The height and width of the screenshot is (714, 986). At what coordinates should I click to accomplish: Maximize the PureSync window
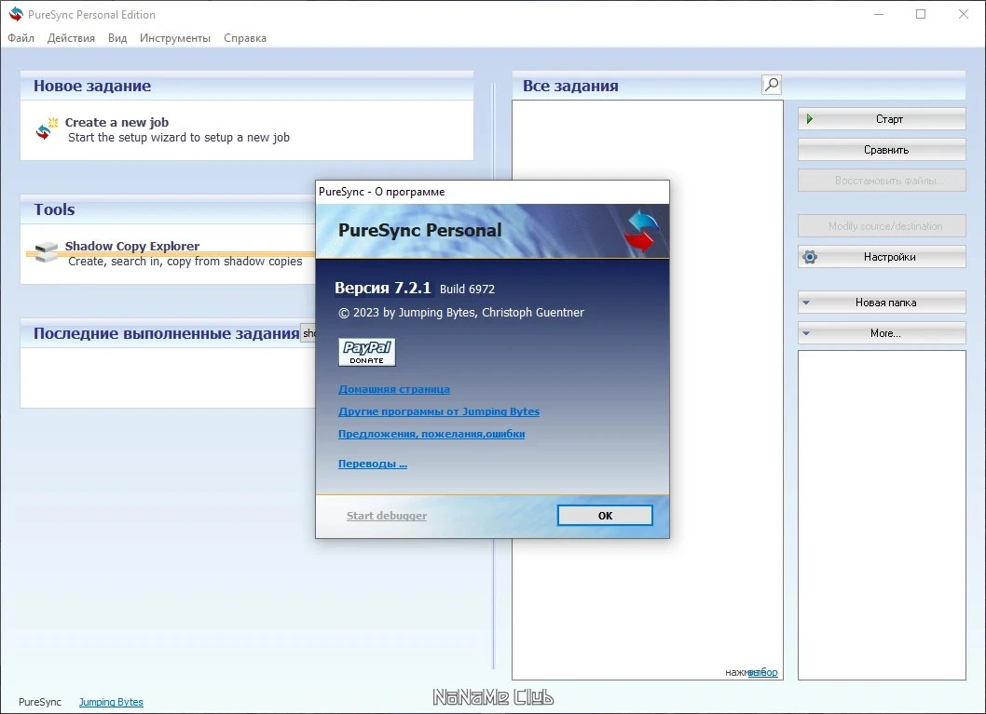921,14
